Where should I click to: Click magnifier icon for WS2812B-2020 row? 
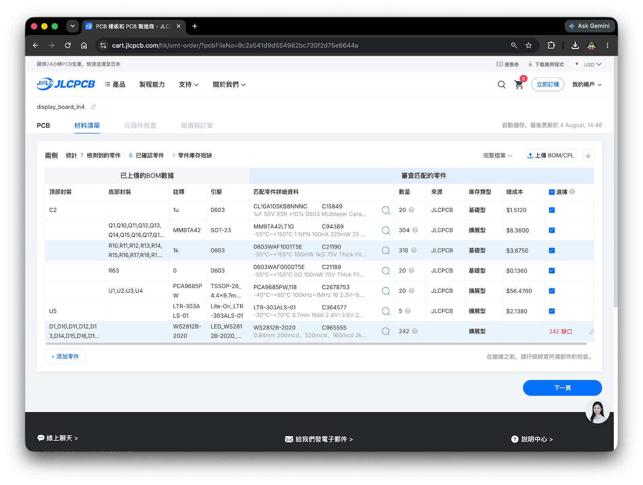click(386, 331)
